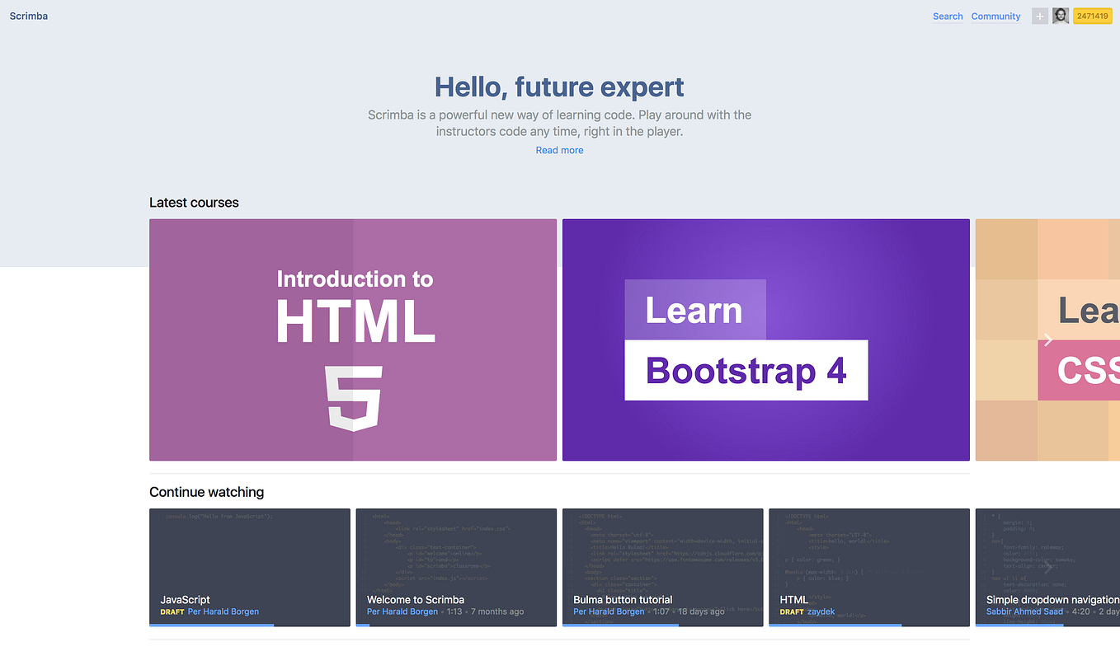This screenshot has width=1120, height=651.
Task: Advance the Latest courses carousel right arrow
Action: pos(1048,340)
